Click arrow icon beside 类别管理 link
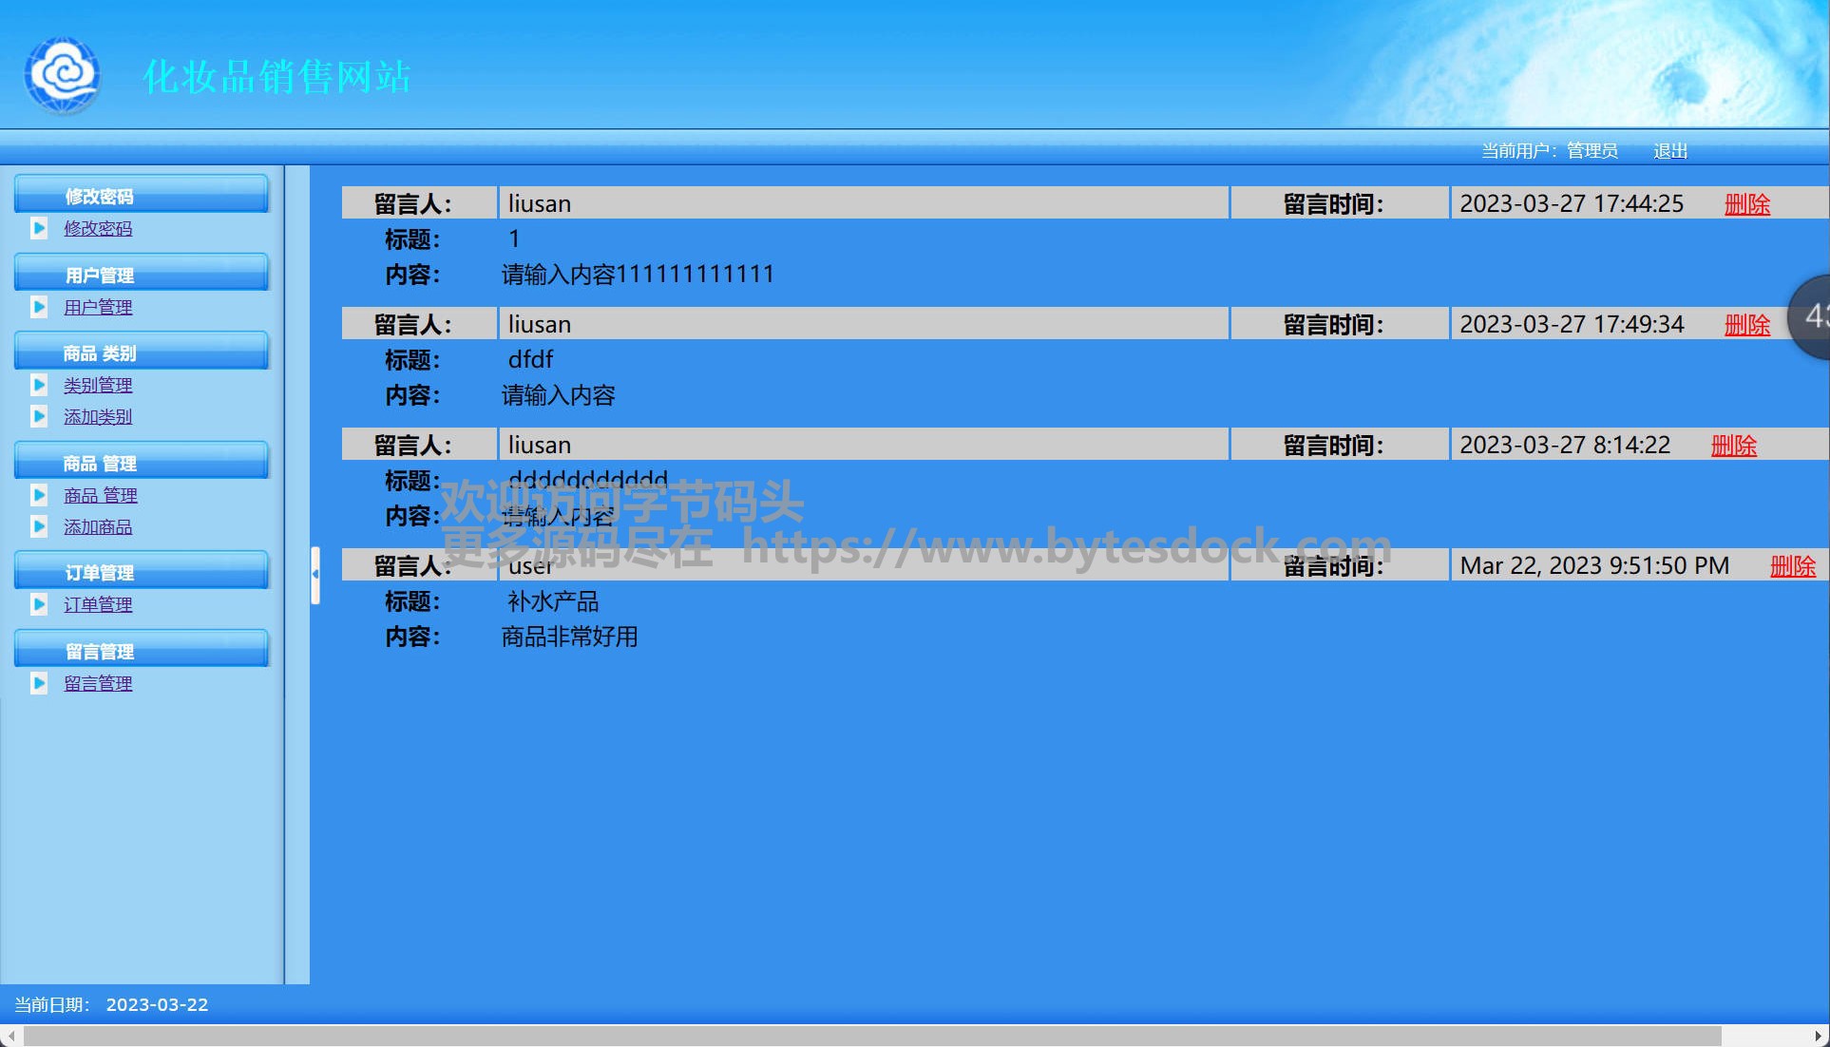The width and height of the screenshot is (1830, 1047). 39,385
